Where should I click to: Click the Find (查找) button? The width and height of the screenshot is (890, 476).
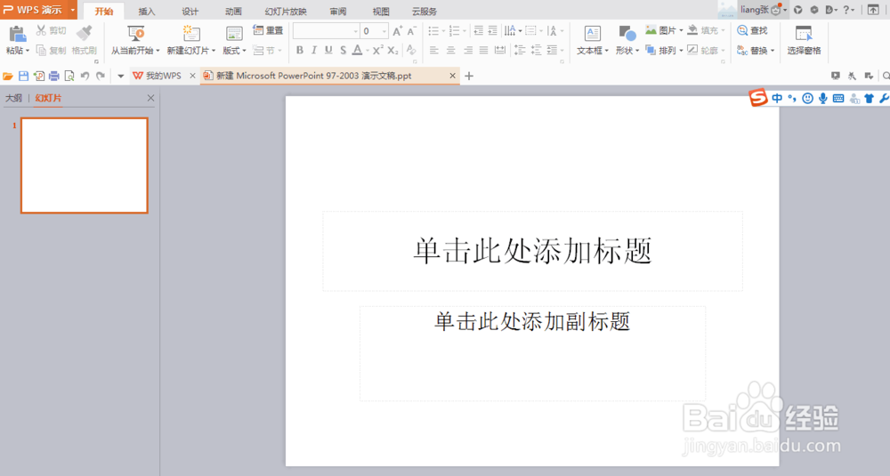coord(752,30)
